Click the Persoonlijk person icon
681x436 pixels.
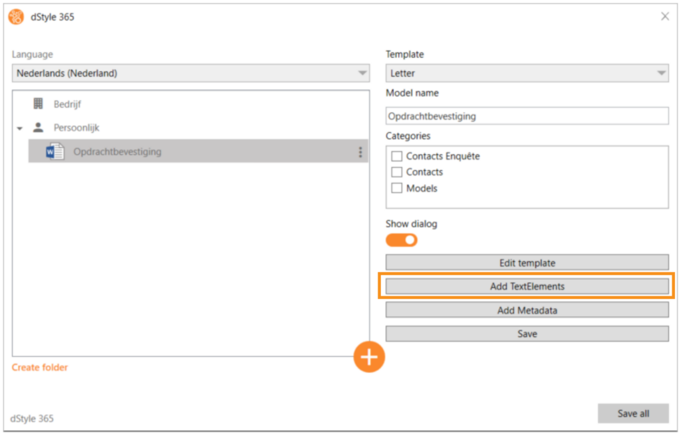click(38, 127)
